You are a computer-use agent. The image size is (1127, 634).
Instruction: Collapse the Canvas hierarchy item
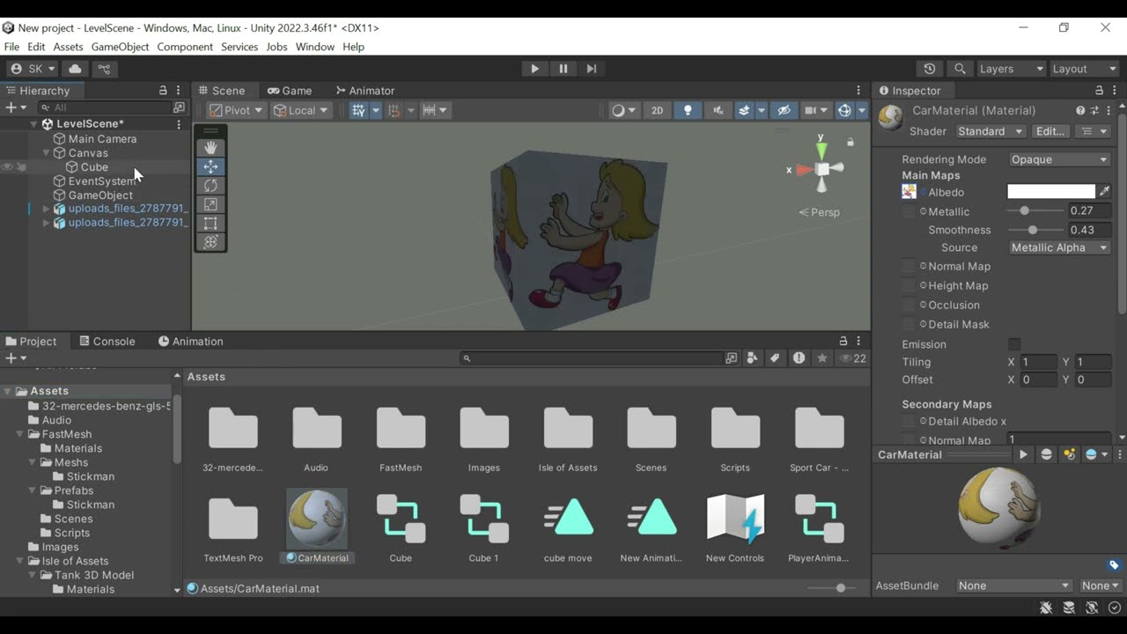pos(46,153)
